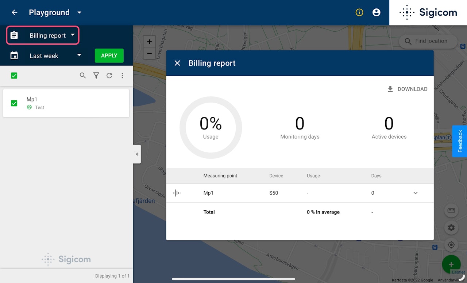Open the filter funnel icon

(x=96, y=76)
